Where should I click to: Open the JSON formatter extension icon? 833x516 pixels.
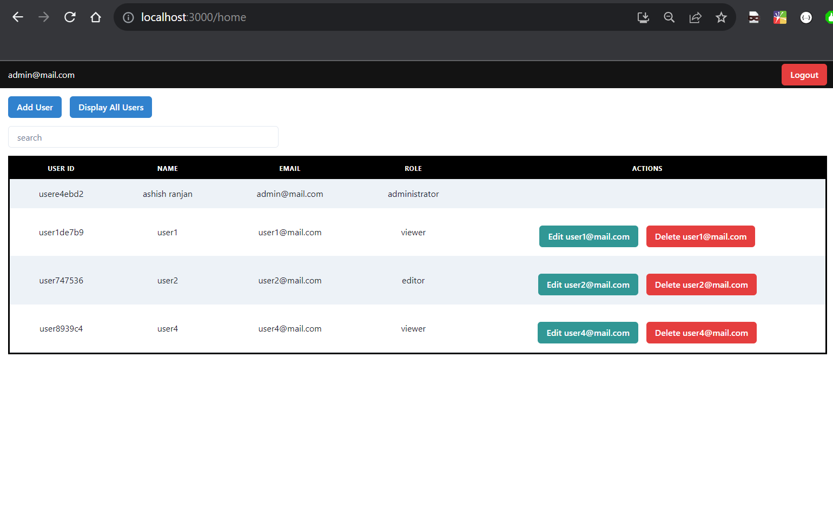point(806,17)
